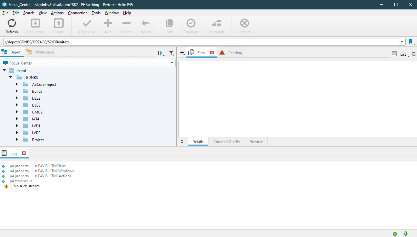Open the Focus_Center workspace dropdown
Screen dimensions: 417x237
(x=172, y=63)
